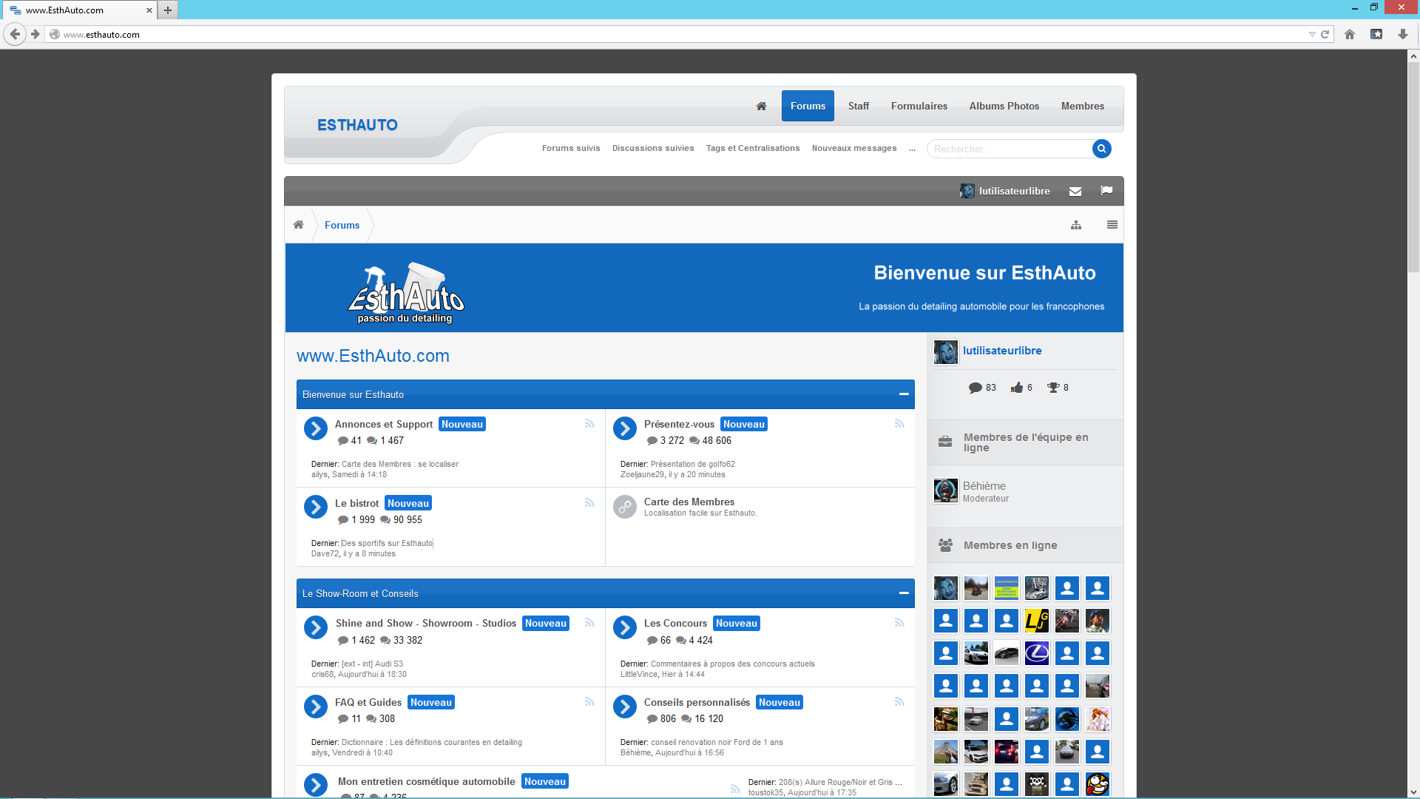This screenshot has width=1420, height=799.
Task: Open the lutilisateurlibre sidebar profile link
Action: pyautogui.click(x=1002, y=351)
